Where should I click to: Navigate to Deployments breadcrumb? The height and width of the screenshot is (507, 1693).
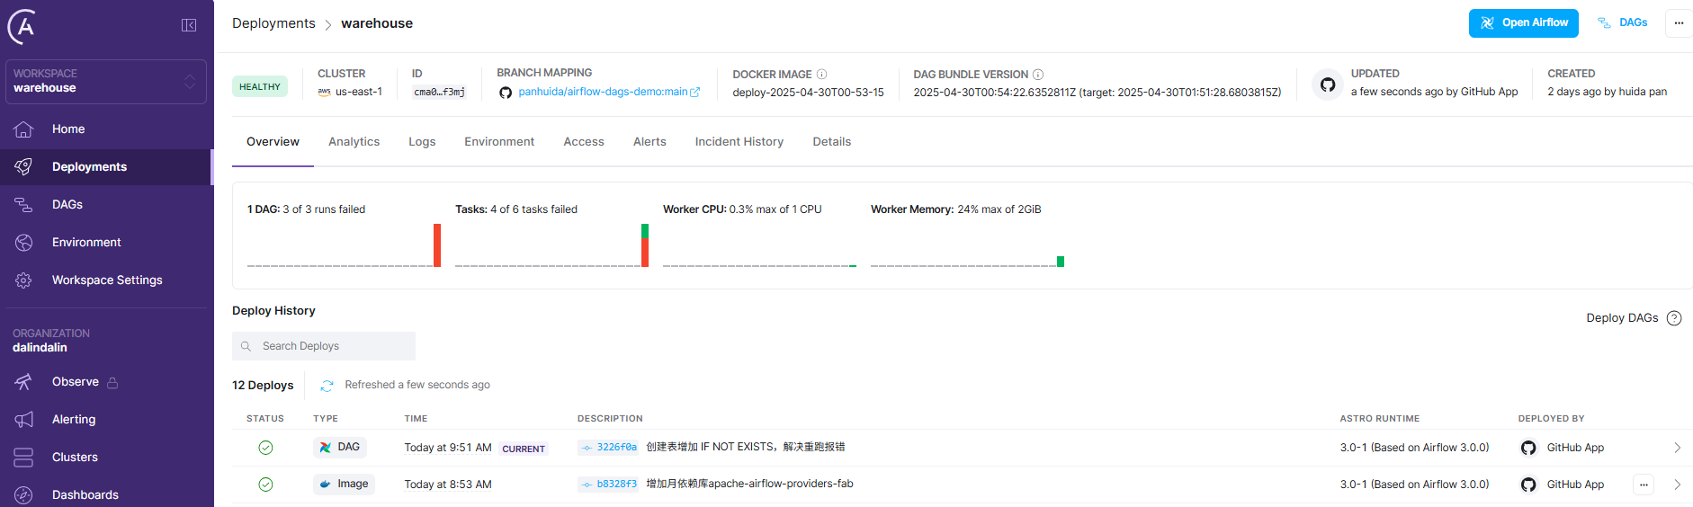click(x=273, y=23)
